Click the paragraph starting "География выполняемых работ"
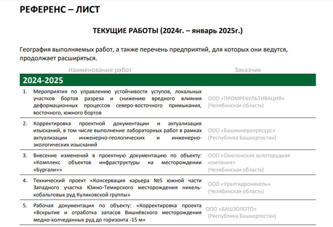The image size is (333, 227). click(154, 54)
